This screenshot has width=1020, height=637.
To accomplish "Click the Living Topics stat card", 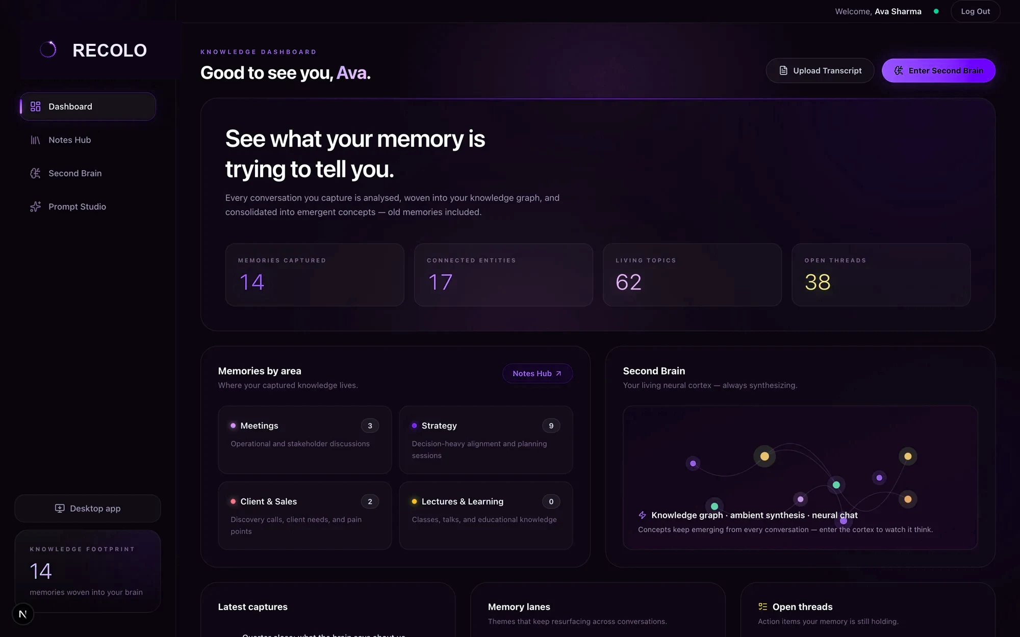I will coord(692,275).
